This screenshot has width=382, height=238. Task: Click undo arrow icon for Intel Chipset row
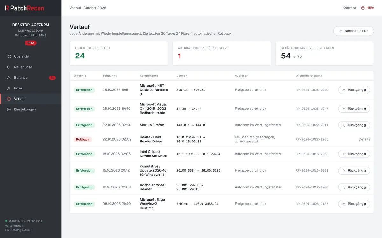344,154
